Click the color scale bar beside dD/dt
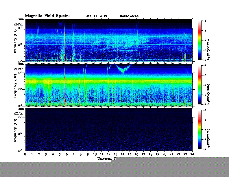The height and width of the screenshot is (177, 229). click(200, 85)
